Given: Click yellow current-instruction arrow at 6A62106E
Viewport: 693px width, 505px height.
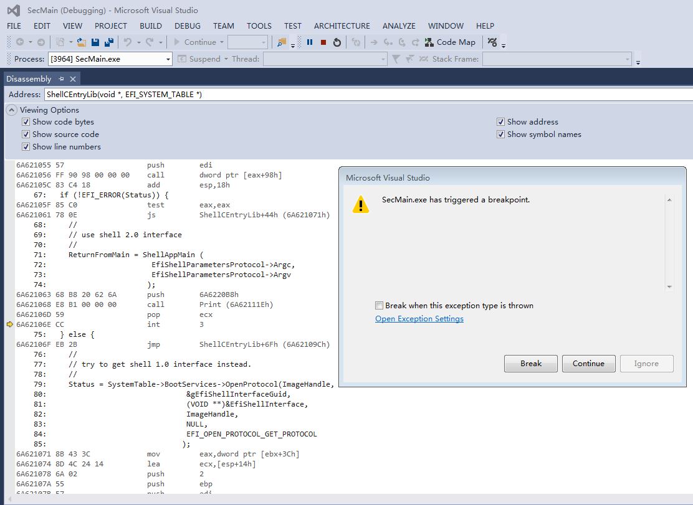Looking at the screenshot, I should (x=10, y=324).
